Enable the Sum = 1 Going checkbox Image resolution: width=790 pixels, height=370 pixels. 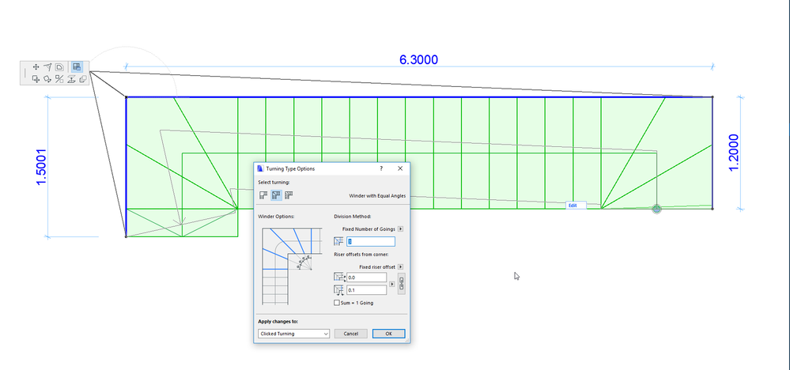pyautogui.click(x=337, y=303)
